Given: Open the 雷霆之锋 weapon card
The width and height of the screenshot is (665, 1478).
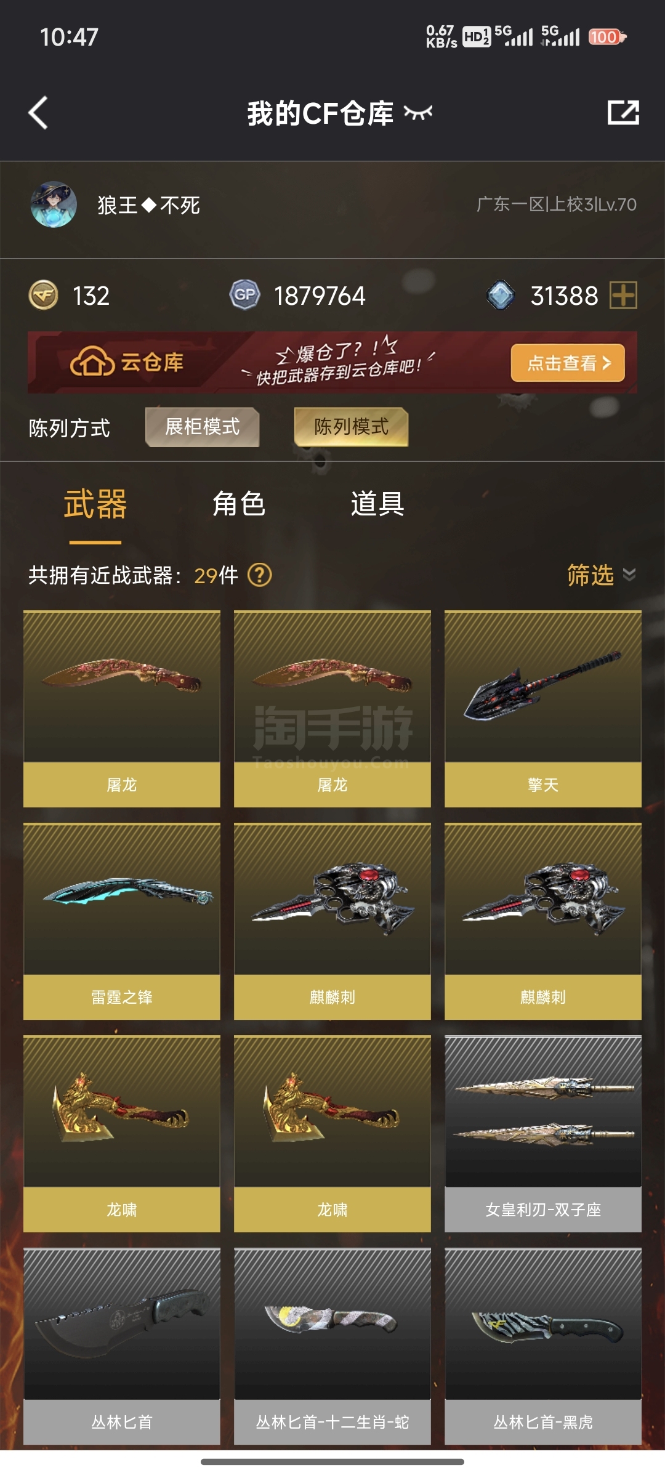Looking at the screenshot, I should [122, 921].
